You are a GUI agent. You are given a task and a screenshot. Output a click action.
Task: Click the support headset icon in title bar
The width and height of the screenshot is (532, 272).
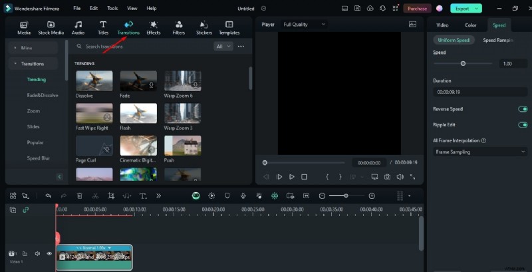tap(383, 9)
